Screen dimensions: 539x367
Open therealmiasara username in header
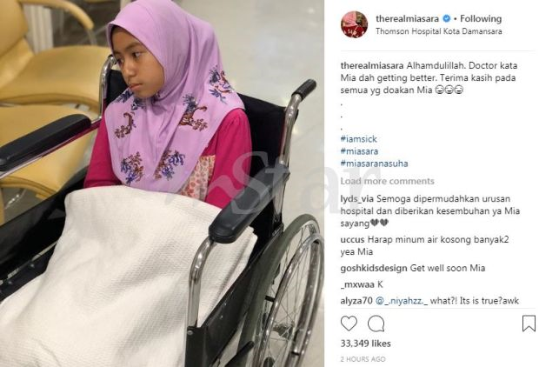pyautogui.click(x=408, y=18)
